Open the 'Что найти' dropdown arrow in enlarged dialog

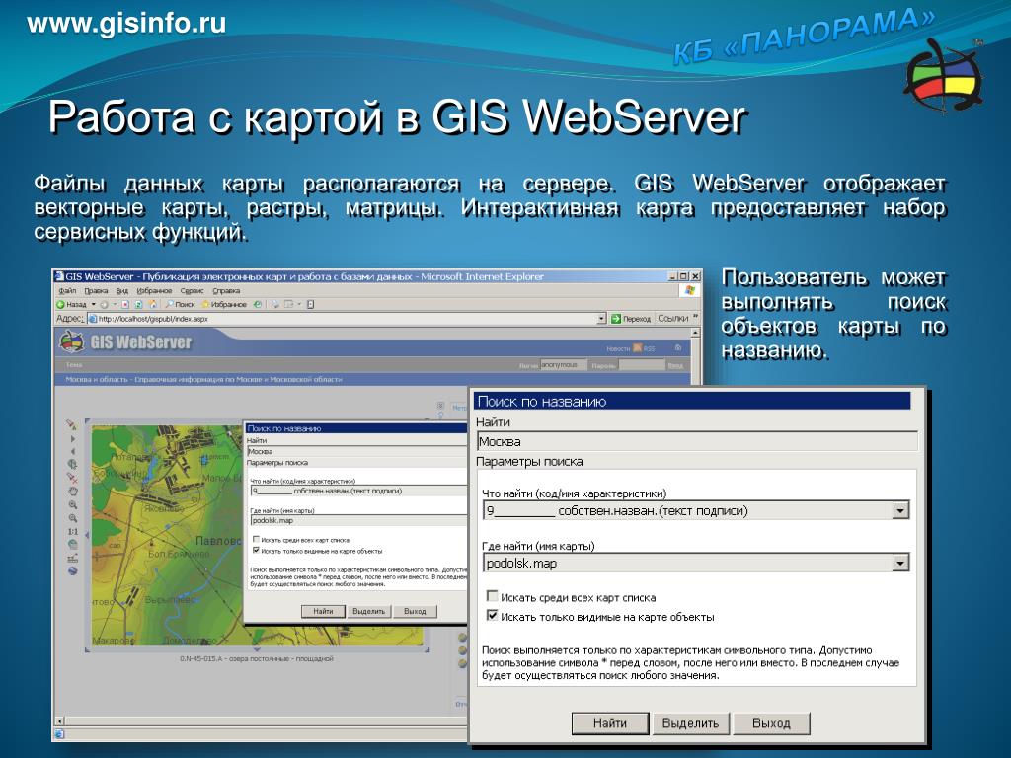(900, 511)
